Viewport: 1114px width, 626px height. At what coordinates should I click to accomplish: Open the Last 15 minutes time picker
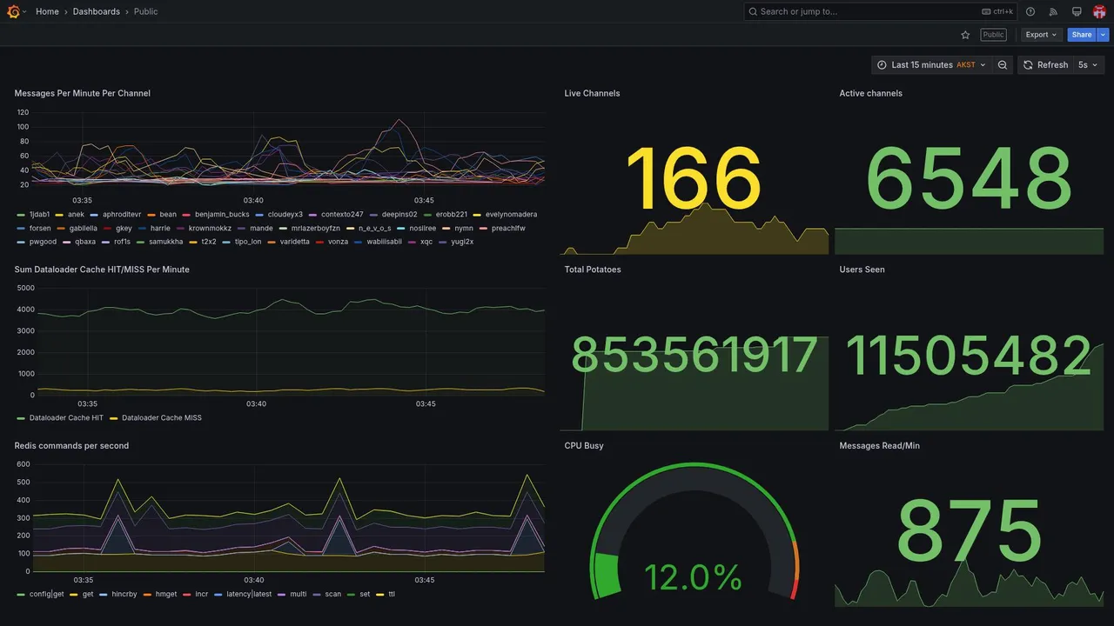[x=932, y=65]
